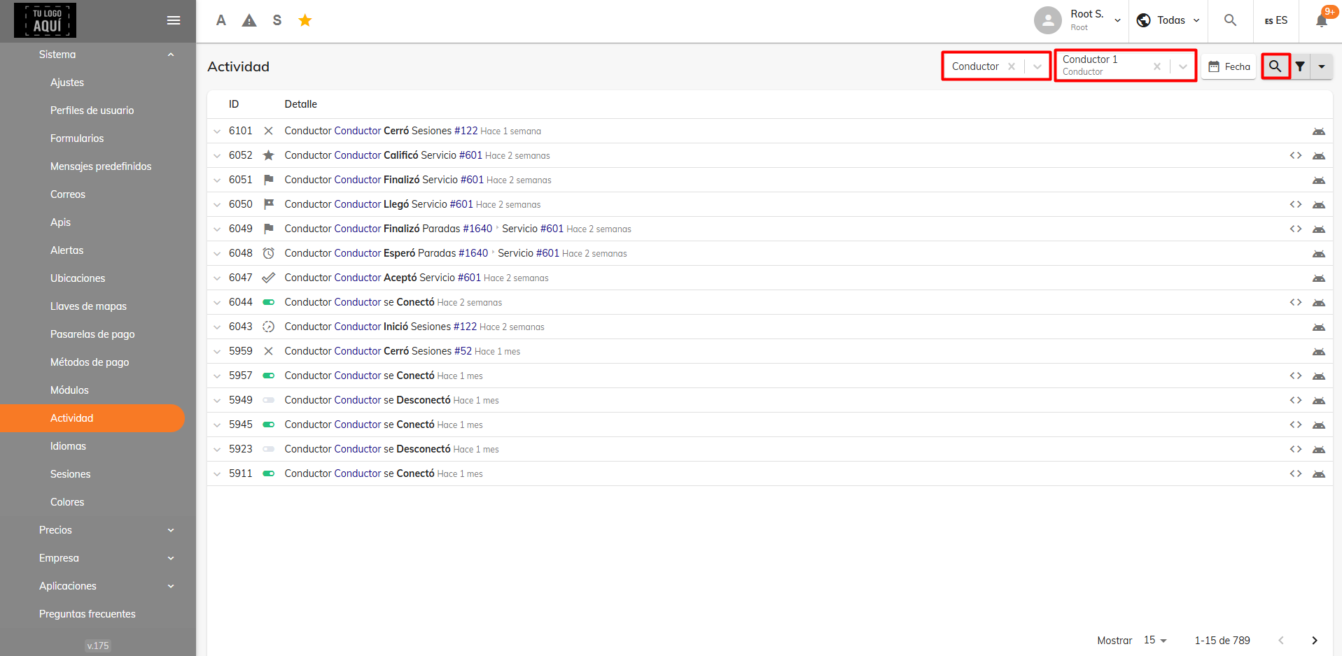
Task: Click the double-check icon on row 6047
Action: 268,278
